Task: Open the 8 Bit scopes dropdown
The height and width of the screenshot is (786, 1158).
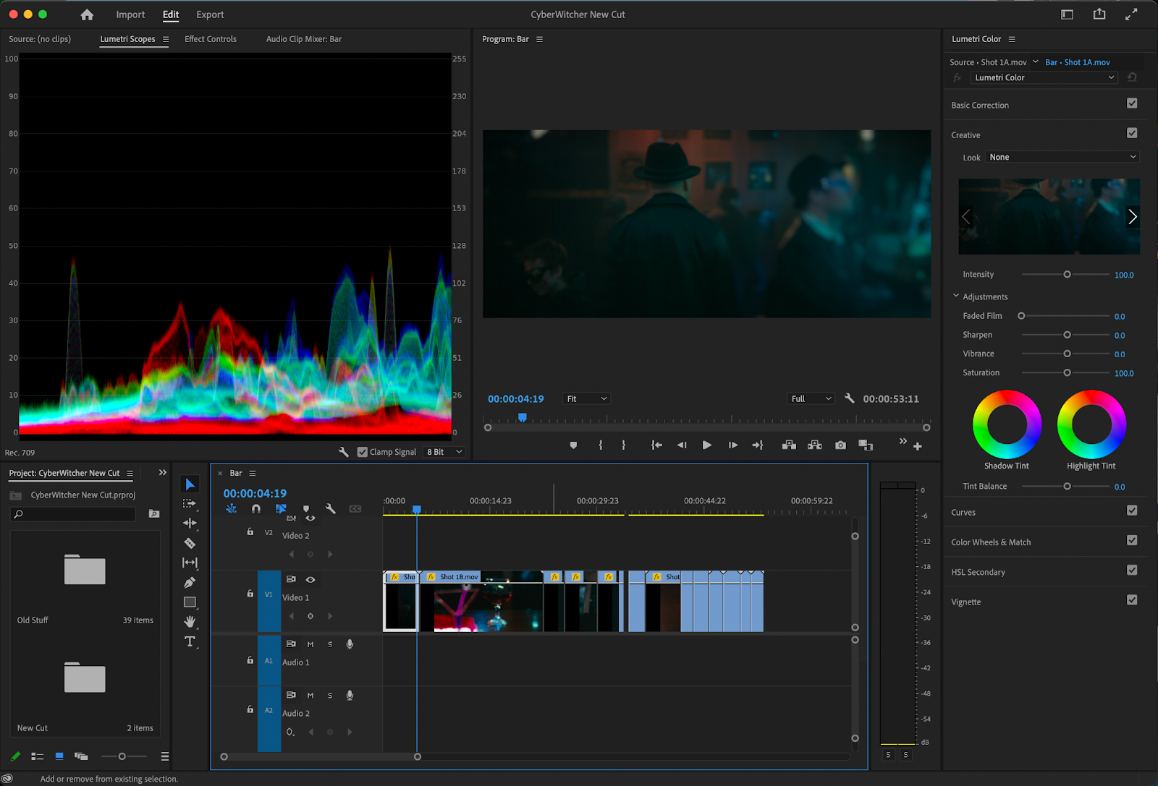Action: [x=444, y=451]
